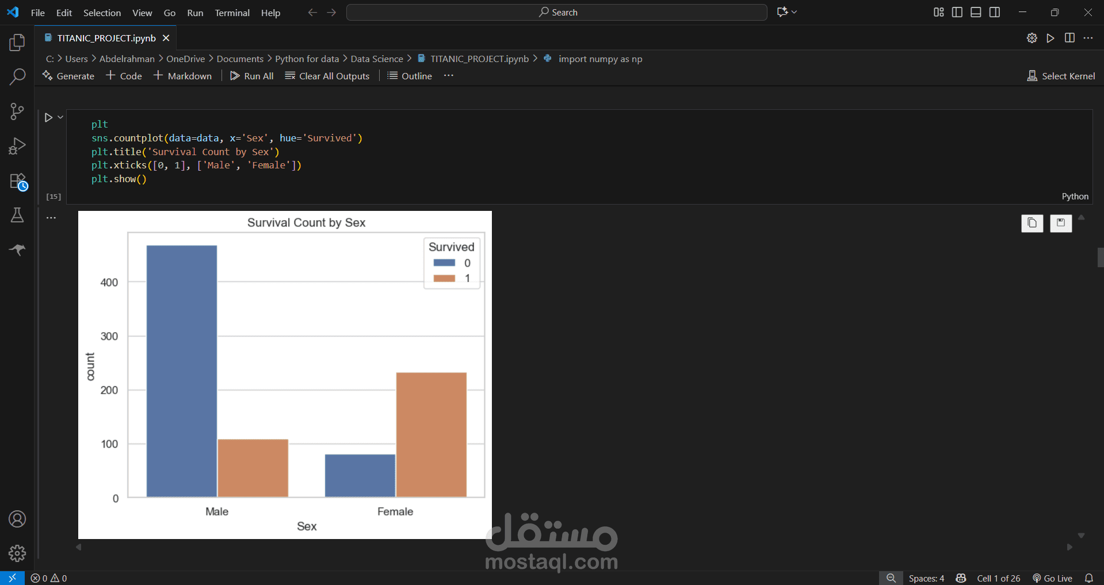1104x585 pixels.
Task: Open the Terminal menu
Action: click(x=232, y=13)
